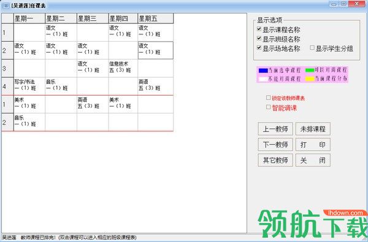Select afternoon period 2 row header
The width and height of the screenshot is (368, 242).
point(8,122)
